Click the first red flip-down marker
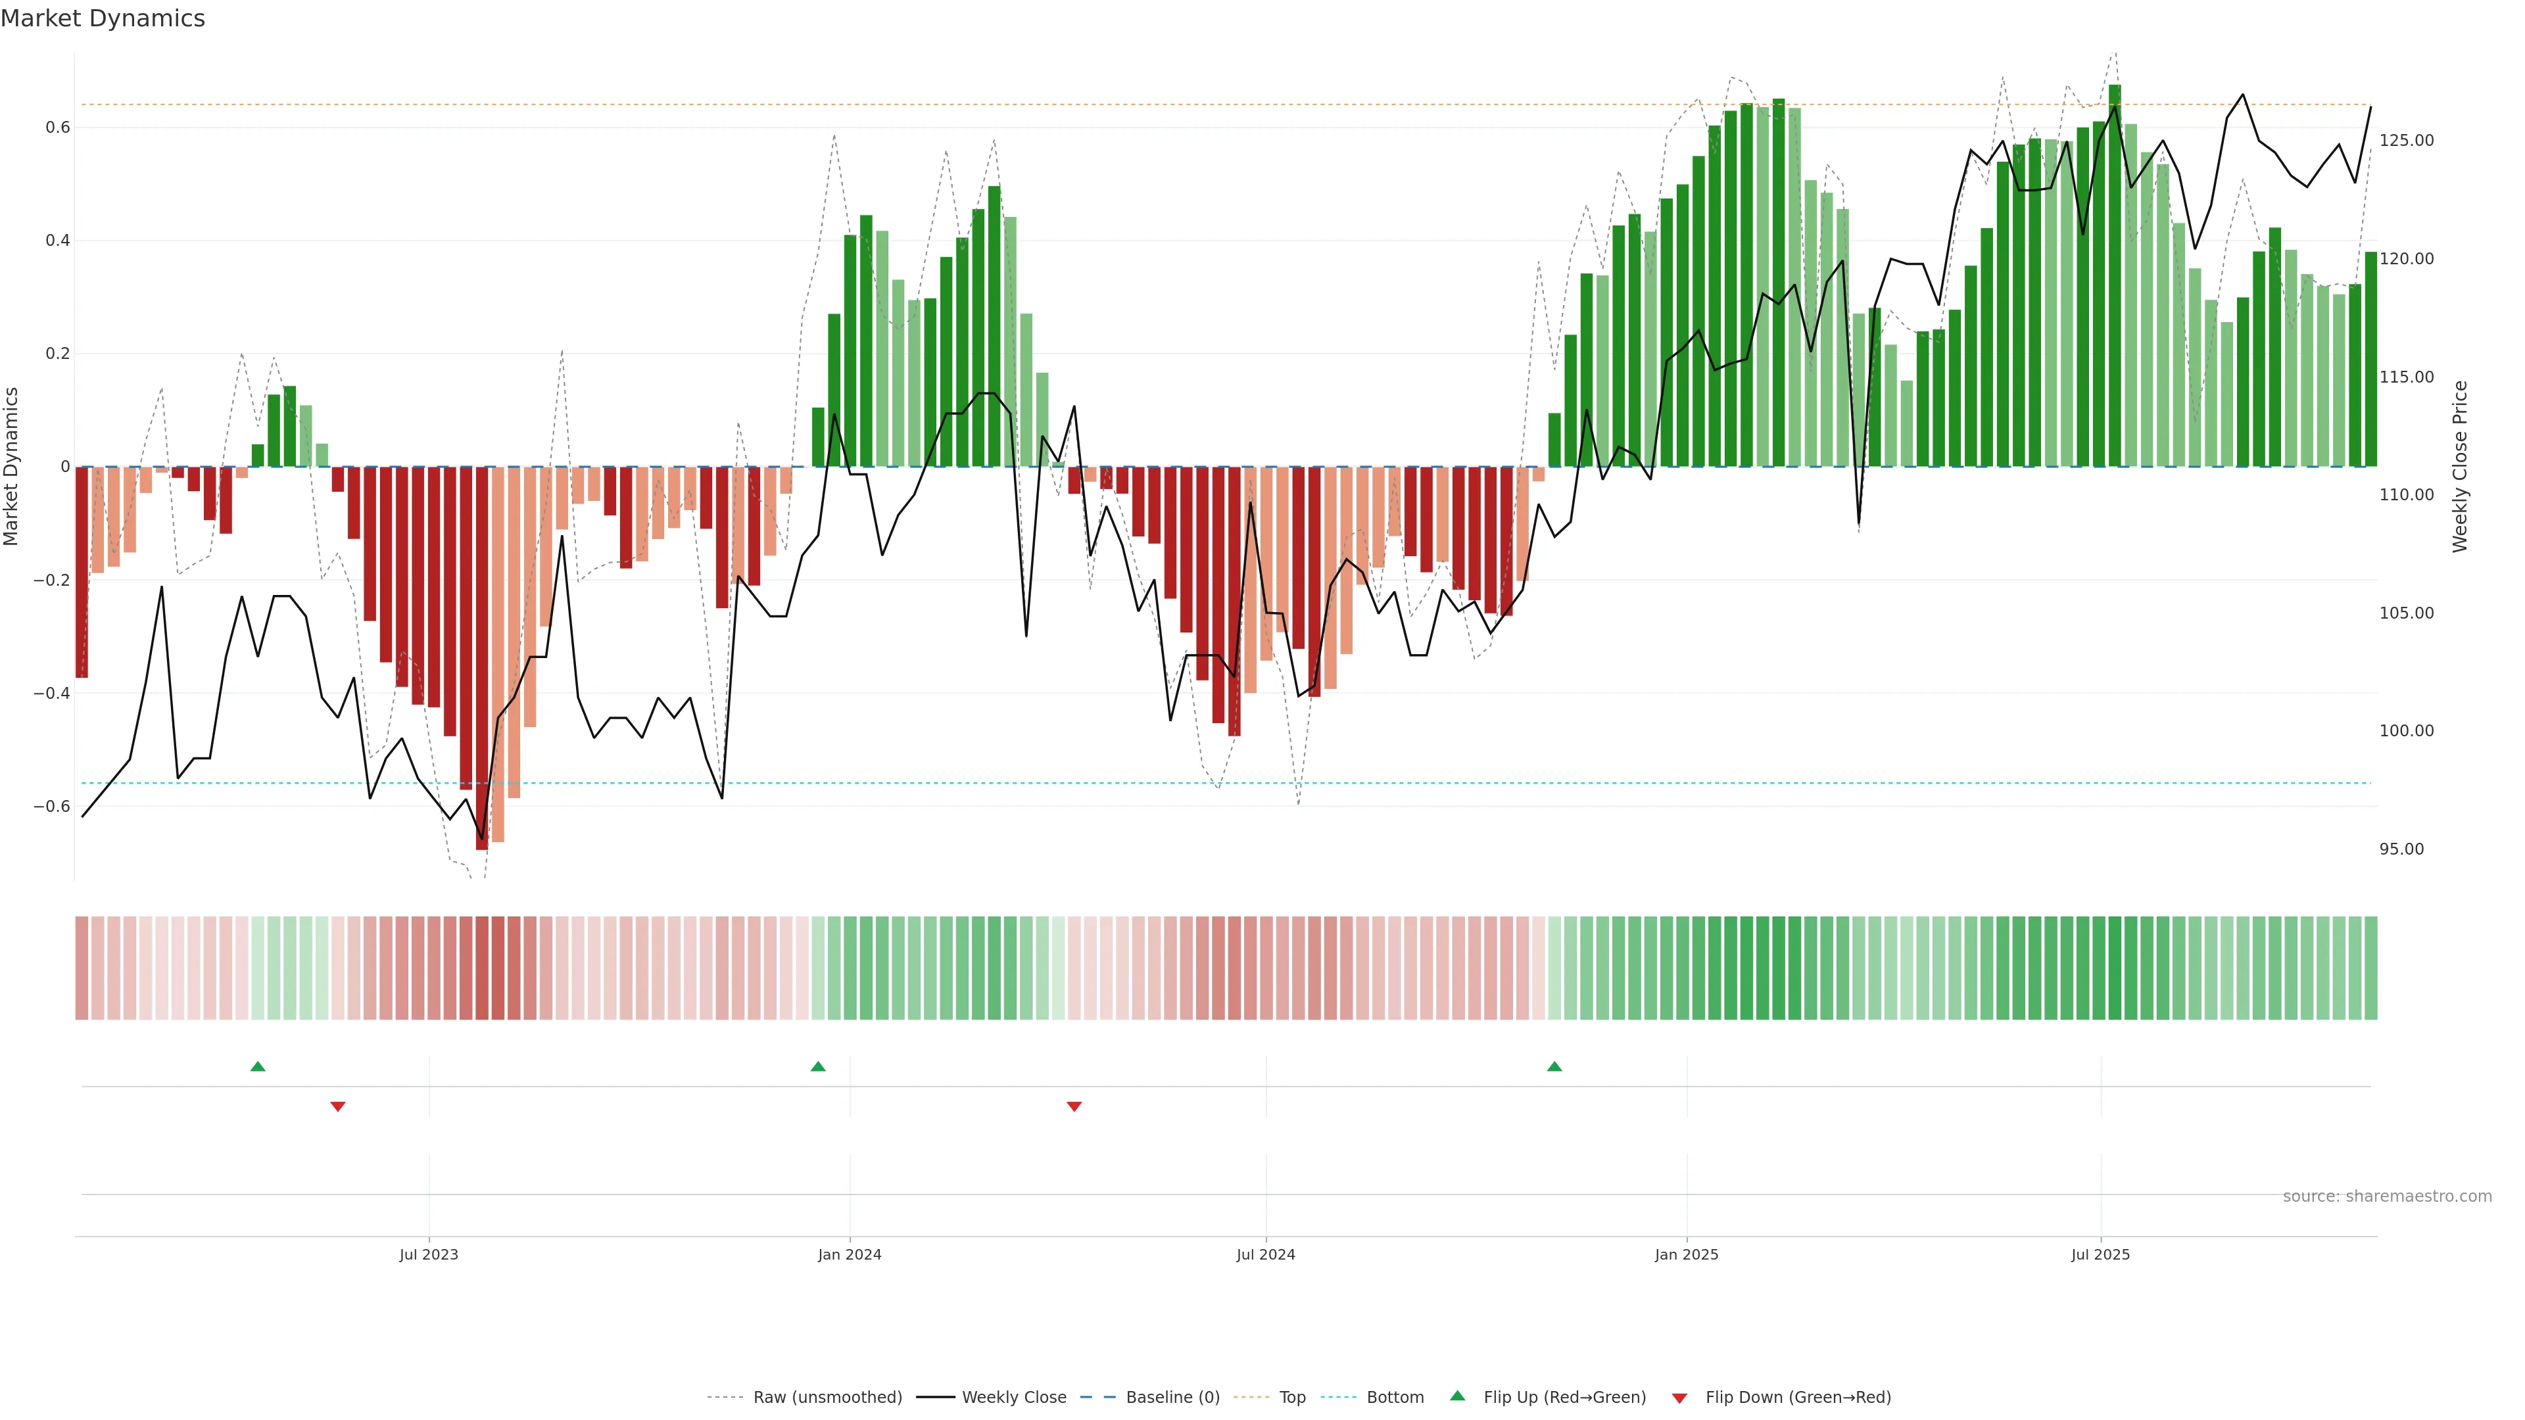 tap(338, 1106)
